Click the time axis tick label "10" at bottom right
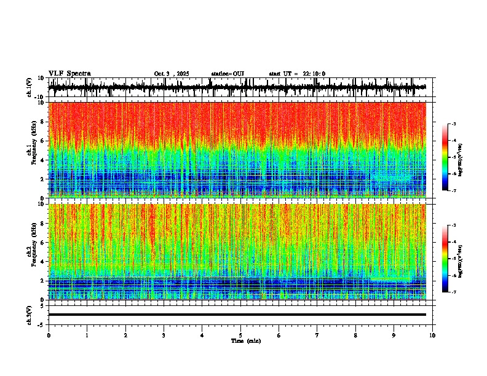This screenshot has width=487, height=376. pyautogui.click(x=432, y=335)
